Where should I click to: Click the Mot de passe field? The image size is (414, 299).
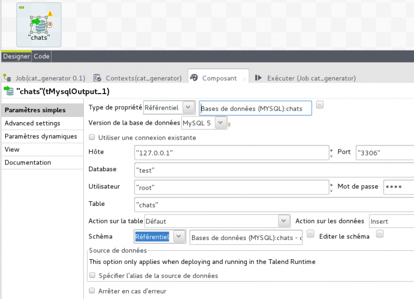tap(398, 187)
